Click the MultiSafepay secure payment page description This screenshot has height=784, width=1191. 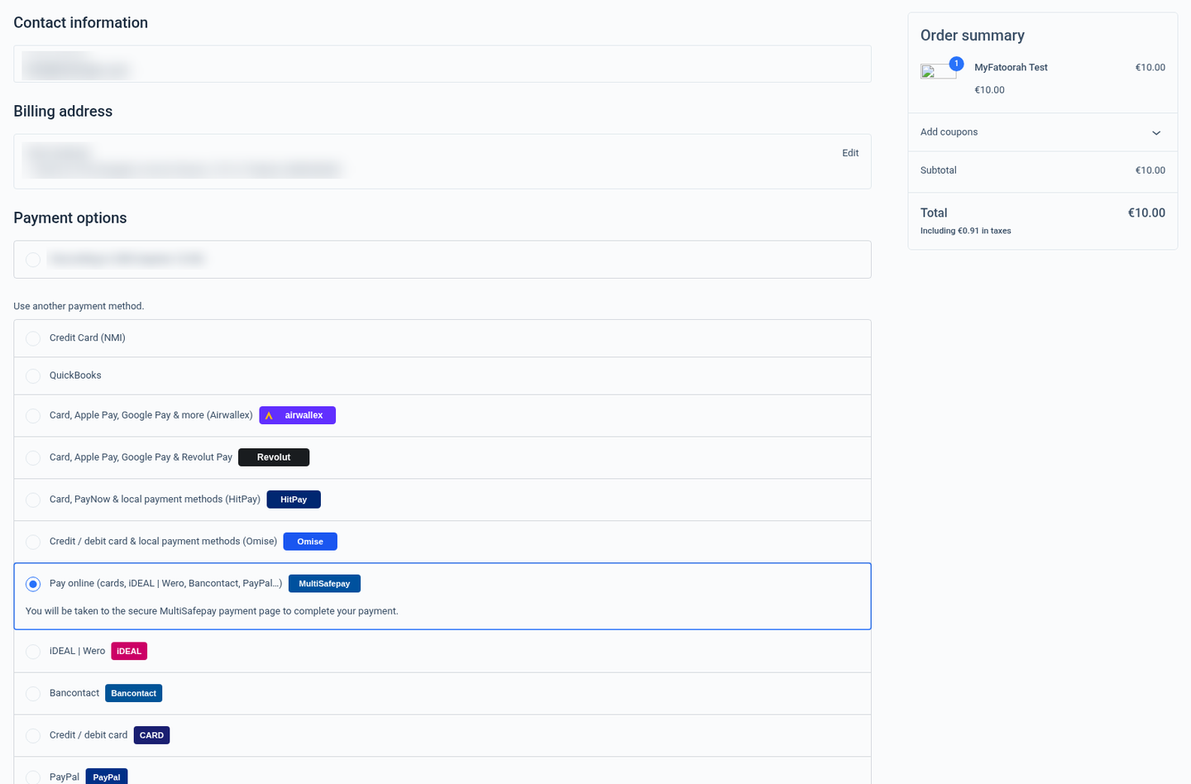(x=212, y=611)
